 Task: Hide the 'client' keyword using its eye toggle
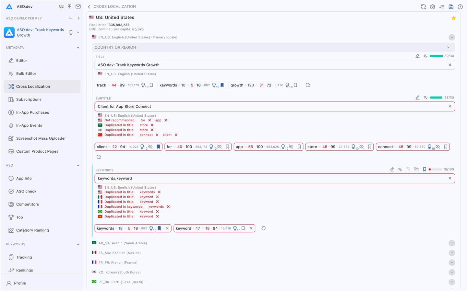150,147
